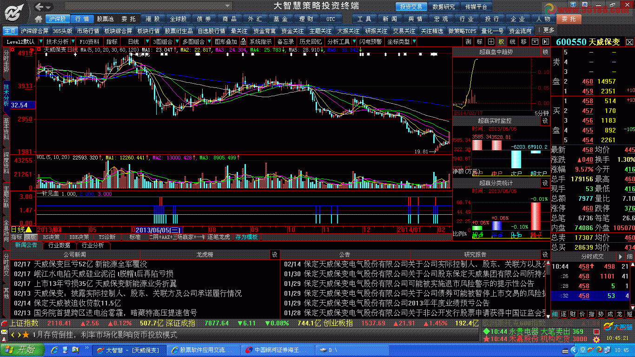635x357 pixels.
Task: Open 中国银河证券海王 taskbar window
Action: pyautogui.click(x=277, y=350)
